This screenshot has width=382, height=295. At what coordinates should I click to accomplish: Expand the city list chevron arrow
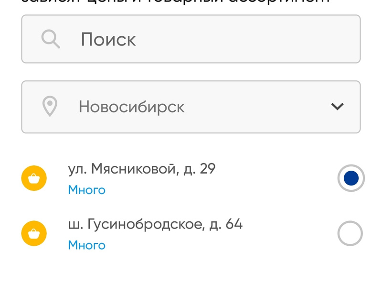coord(337,107)
